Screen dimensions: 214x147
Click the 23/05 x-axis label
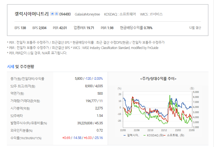192,130
